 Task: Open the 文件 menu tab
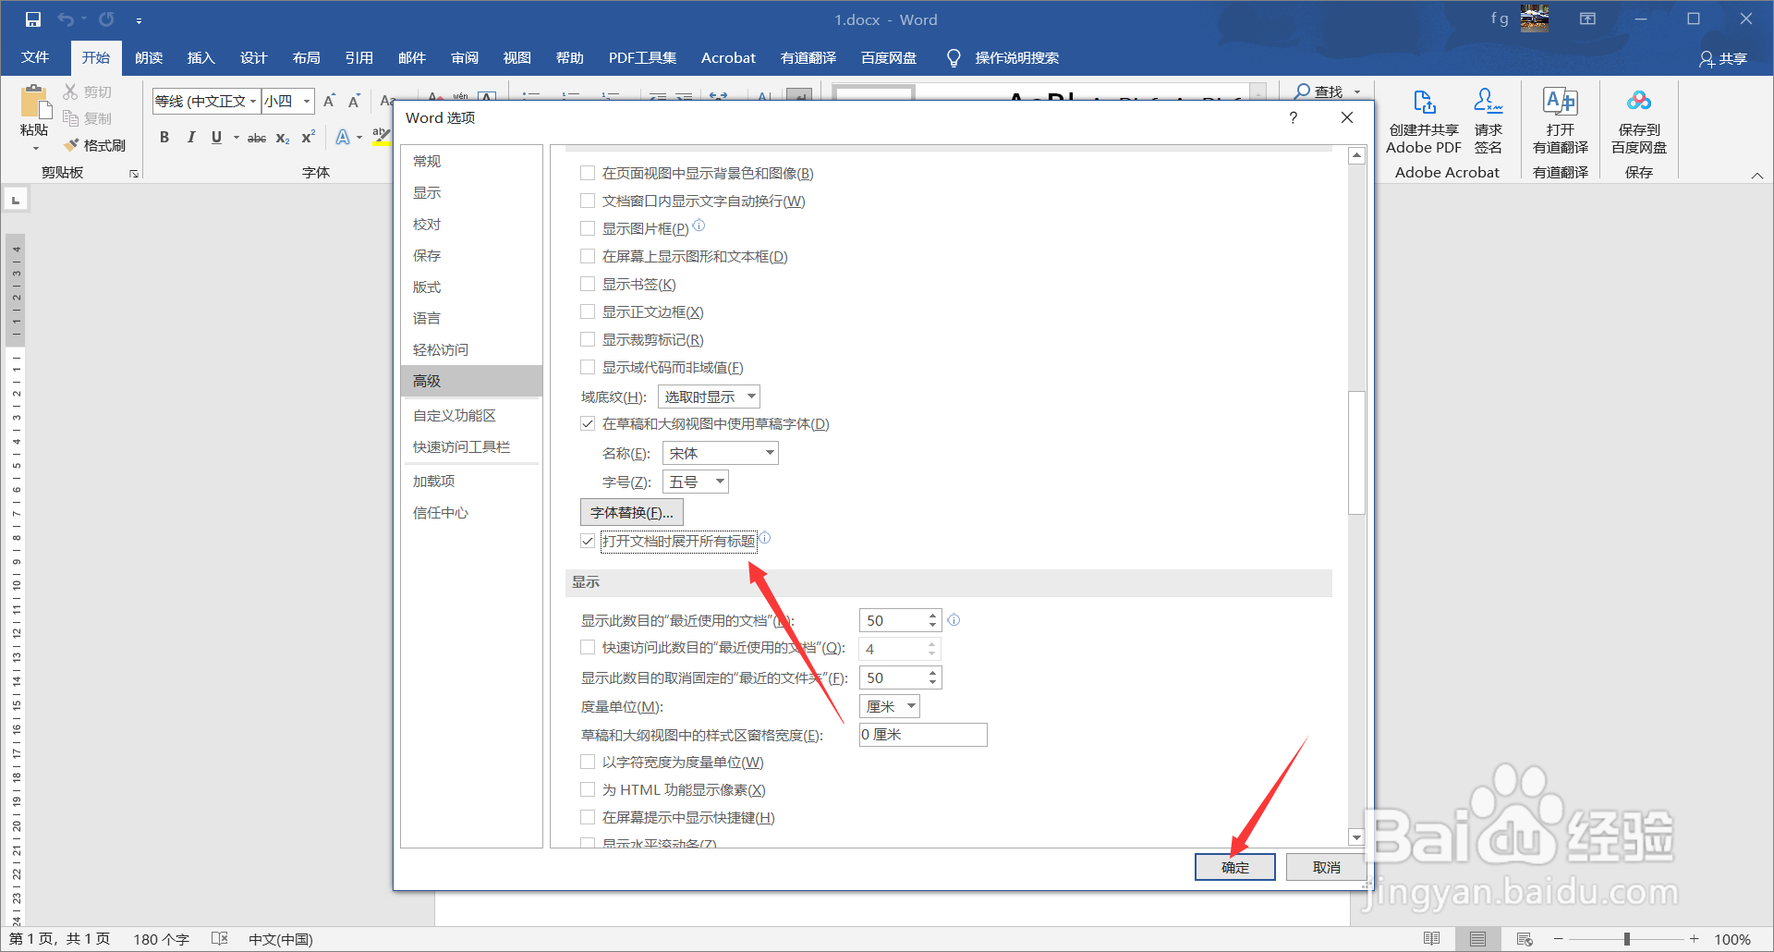pos(35,57)
